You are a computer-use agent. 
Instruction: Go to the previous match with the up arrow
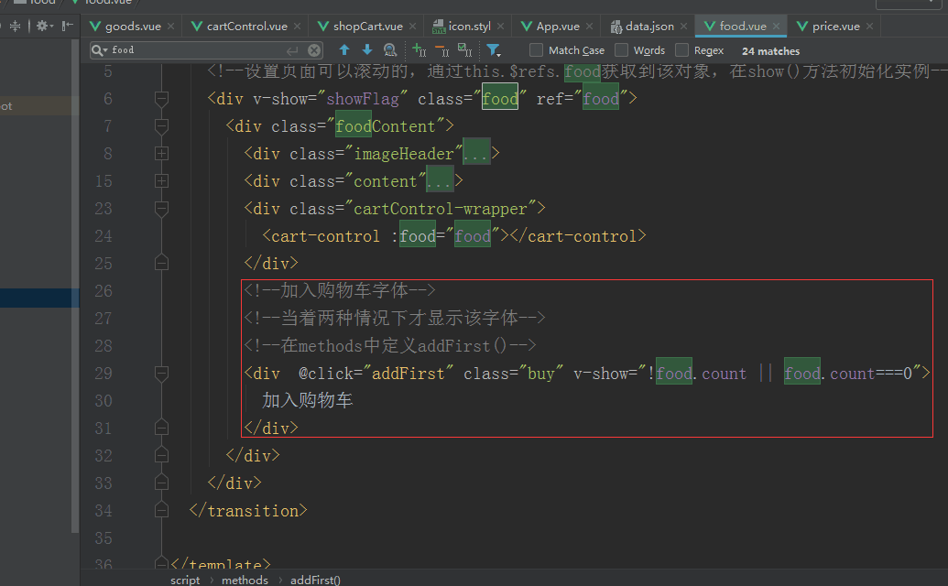344,49
